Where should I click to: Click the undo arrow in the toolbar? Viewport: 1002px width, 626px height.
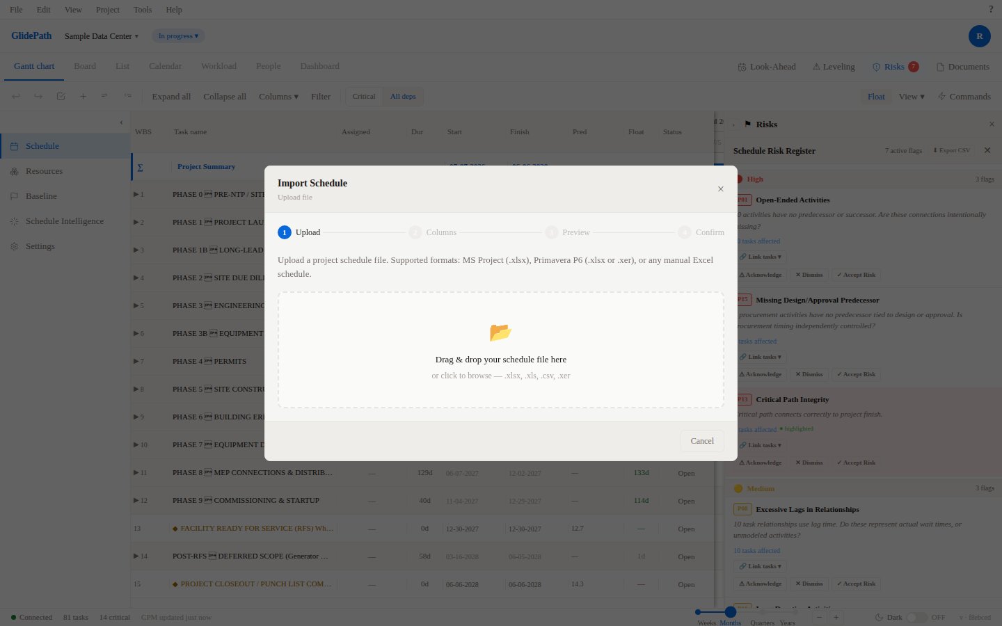point(16,96)
